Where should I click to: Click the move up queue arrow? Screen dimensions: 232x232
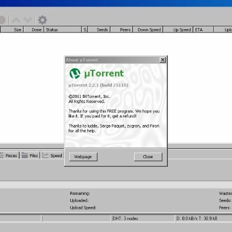pyautogui.click(x=16, y=20)
